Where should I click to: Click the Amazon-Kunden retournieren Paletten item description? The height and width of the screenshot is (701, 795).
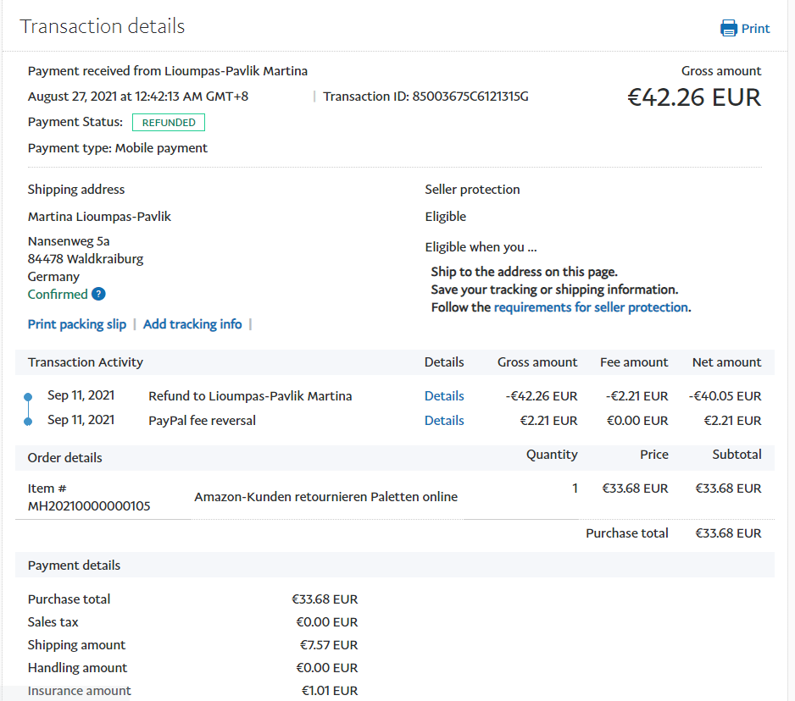pyautogui.click(x=325, y=497)
